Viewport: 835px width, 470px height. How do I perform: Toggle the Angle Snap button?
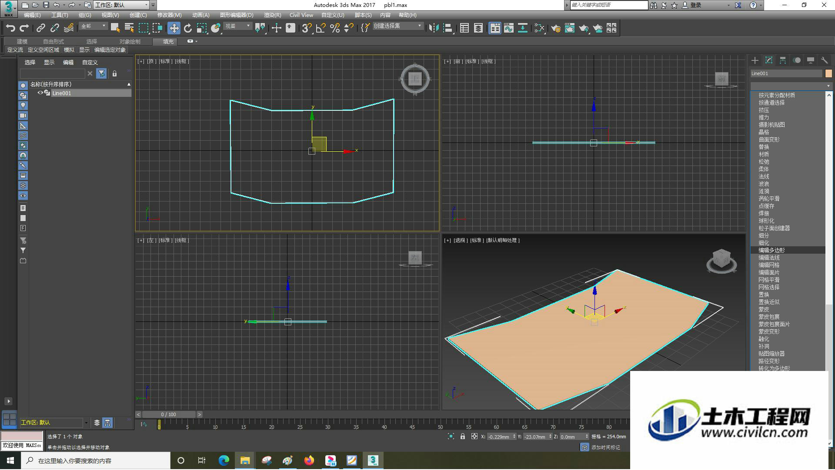tap(321, 28)
